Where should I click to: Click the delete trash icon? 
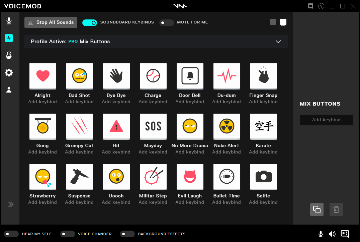(x=336, y=209)
